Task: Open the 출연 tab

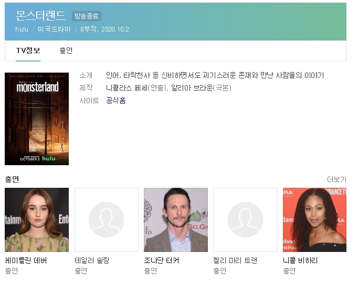Action: (x=66, y=50)
